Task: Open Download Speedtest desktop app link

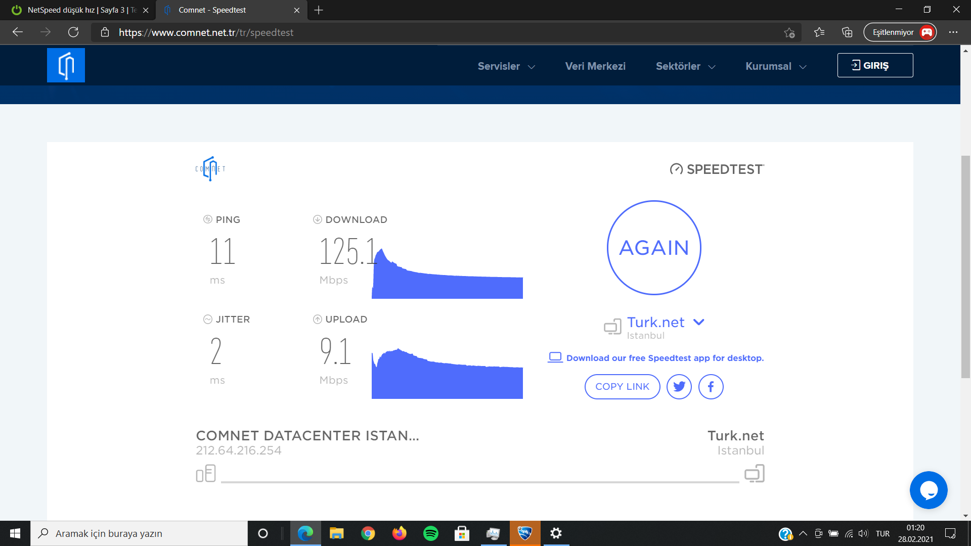Action: point(665,358)
